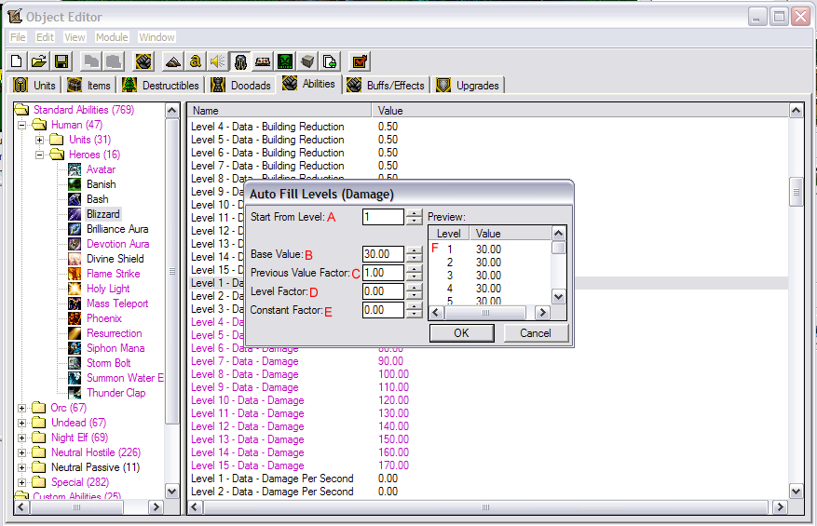Switch to the Units tab
817x526 pixels.
pyautogui.click(x=35, y=85)
